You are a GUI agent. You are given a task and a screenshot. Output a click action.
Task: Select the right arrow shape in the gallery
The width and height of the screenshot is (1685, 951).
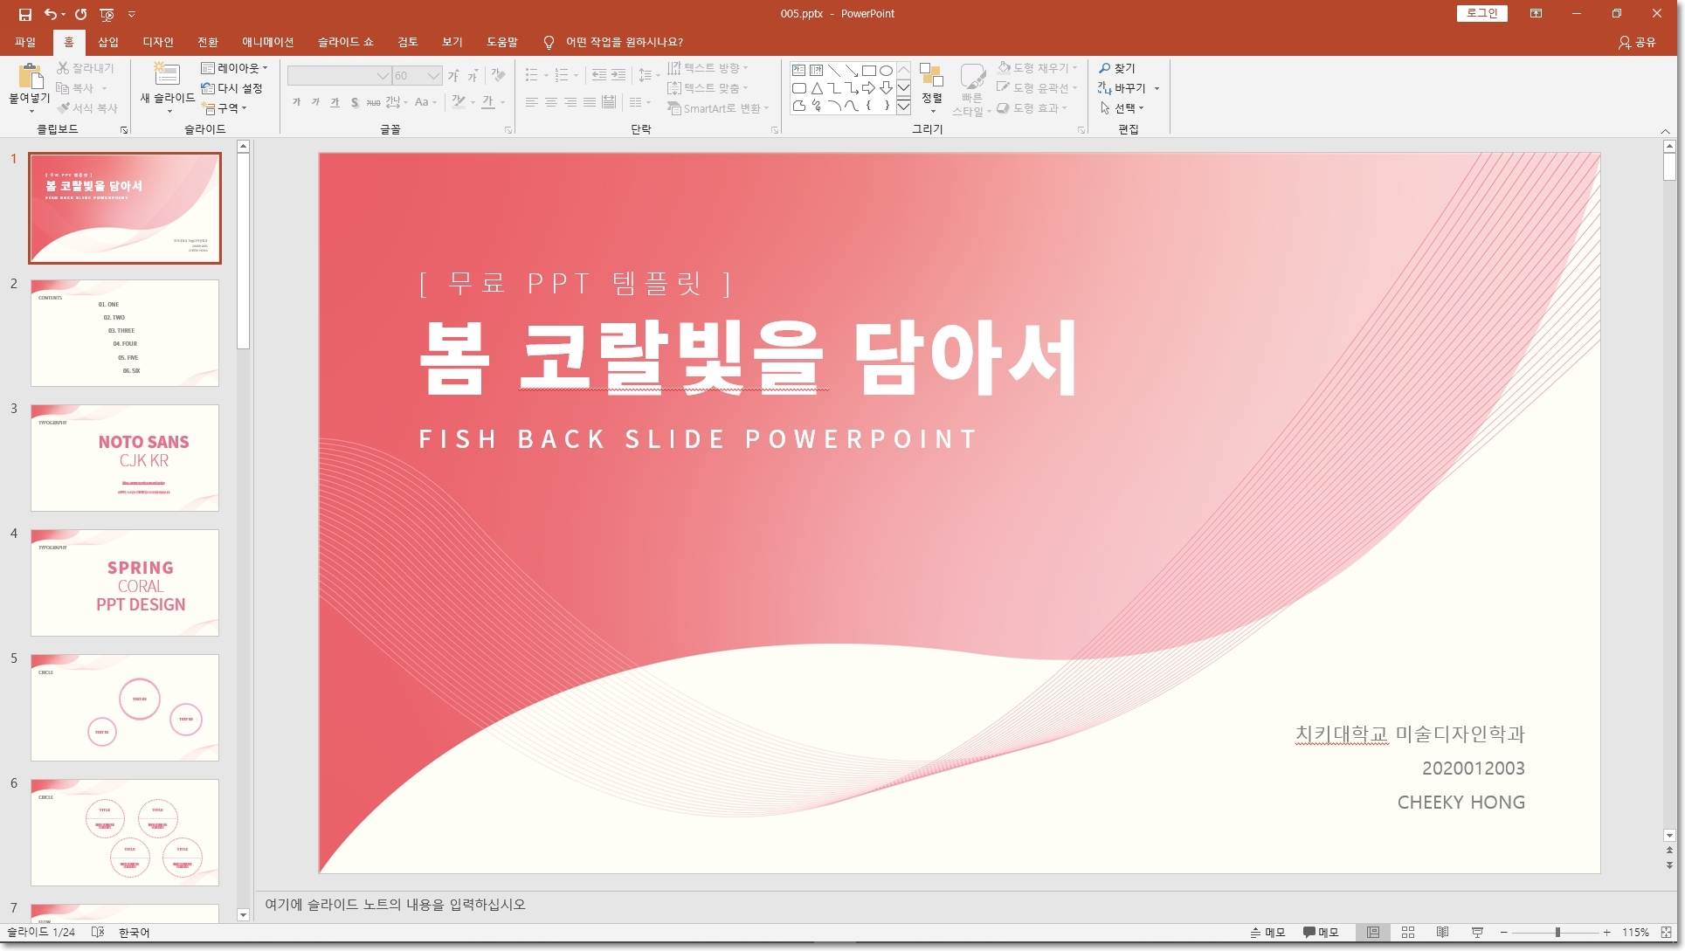click(x=868, y=88)
